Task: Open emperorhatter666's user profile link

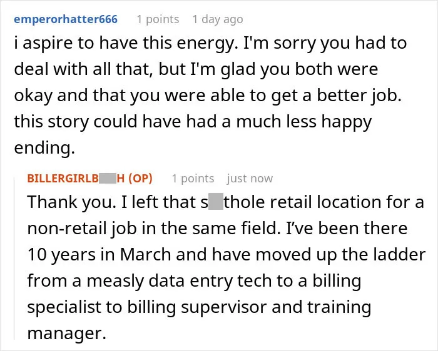Action: click(66, 19)
